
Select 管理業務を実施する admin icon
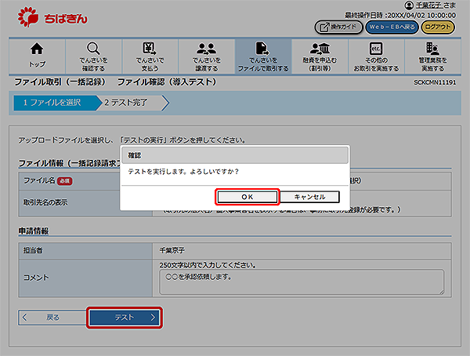click(432, 55)
